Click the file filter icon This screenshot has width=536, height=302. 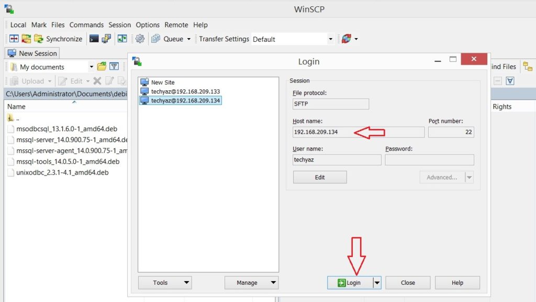pyautogui.click(x=114, y=66)
